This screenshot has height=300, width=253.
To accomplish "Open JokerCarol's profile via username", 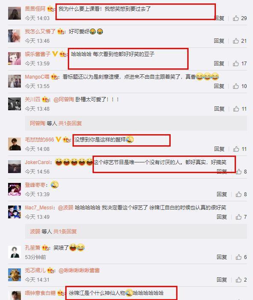I will [x=38, y=162].
